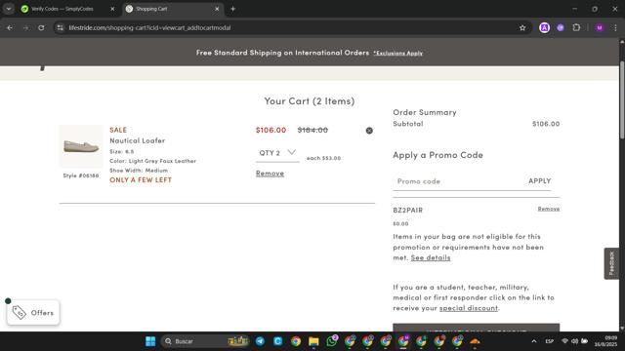The height and width of the screenshot is (351, 625).
Task: Open a new browser tab
Action: pos(232,9)
